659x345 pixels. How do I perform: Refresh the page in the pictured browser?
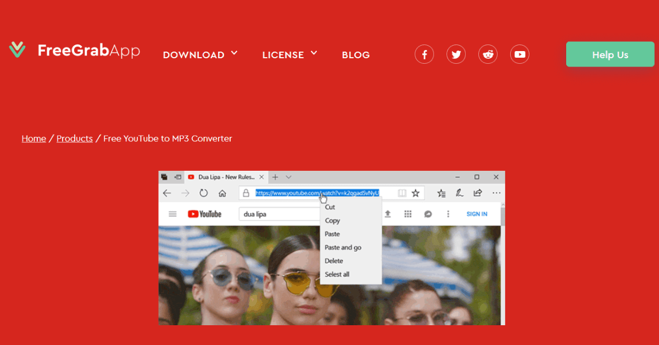coord(204,193)
